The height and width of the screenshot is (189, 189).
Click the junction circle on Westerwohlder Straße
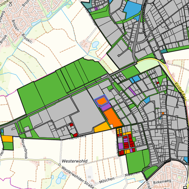[59, 164]
